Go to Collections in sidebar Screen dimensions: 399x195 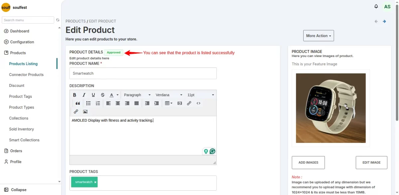19,118
